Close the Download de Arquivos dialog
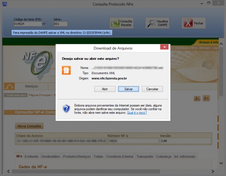Image resolution: width=226 pixels, height=176 pixels. 164,47
